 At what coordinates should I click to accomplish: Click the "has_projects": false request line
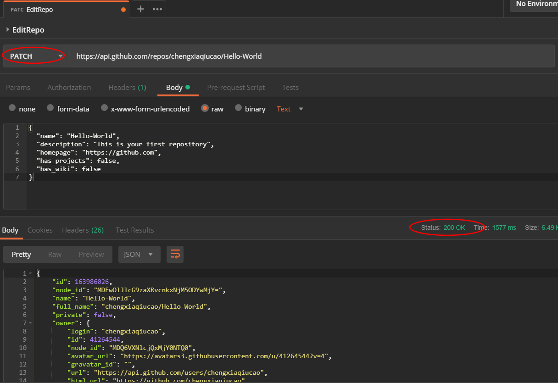click(78, 161)
